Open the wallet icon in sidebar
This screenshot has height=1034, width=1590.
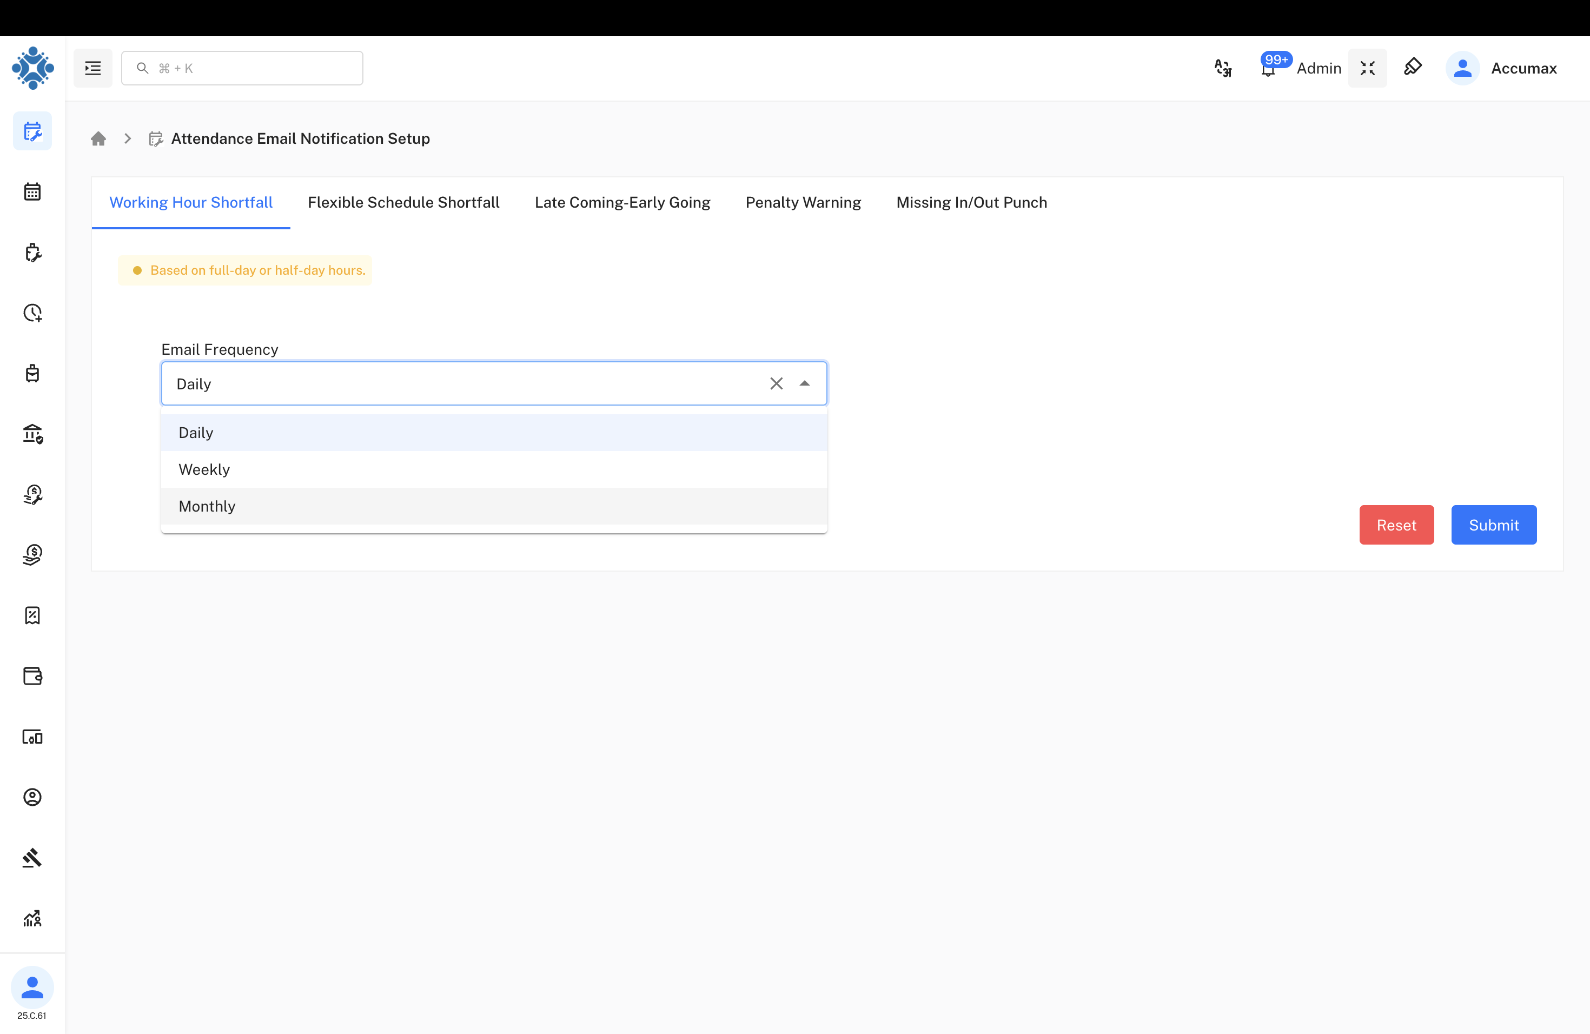click(x=32, y=676)
